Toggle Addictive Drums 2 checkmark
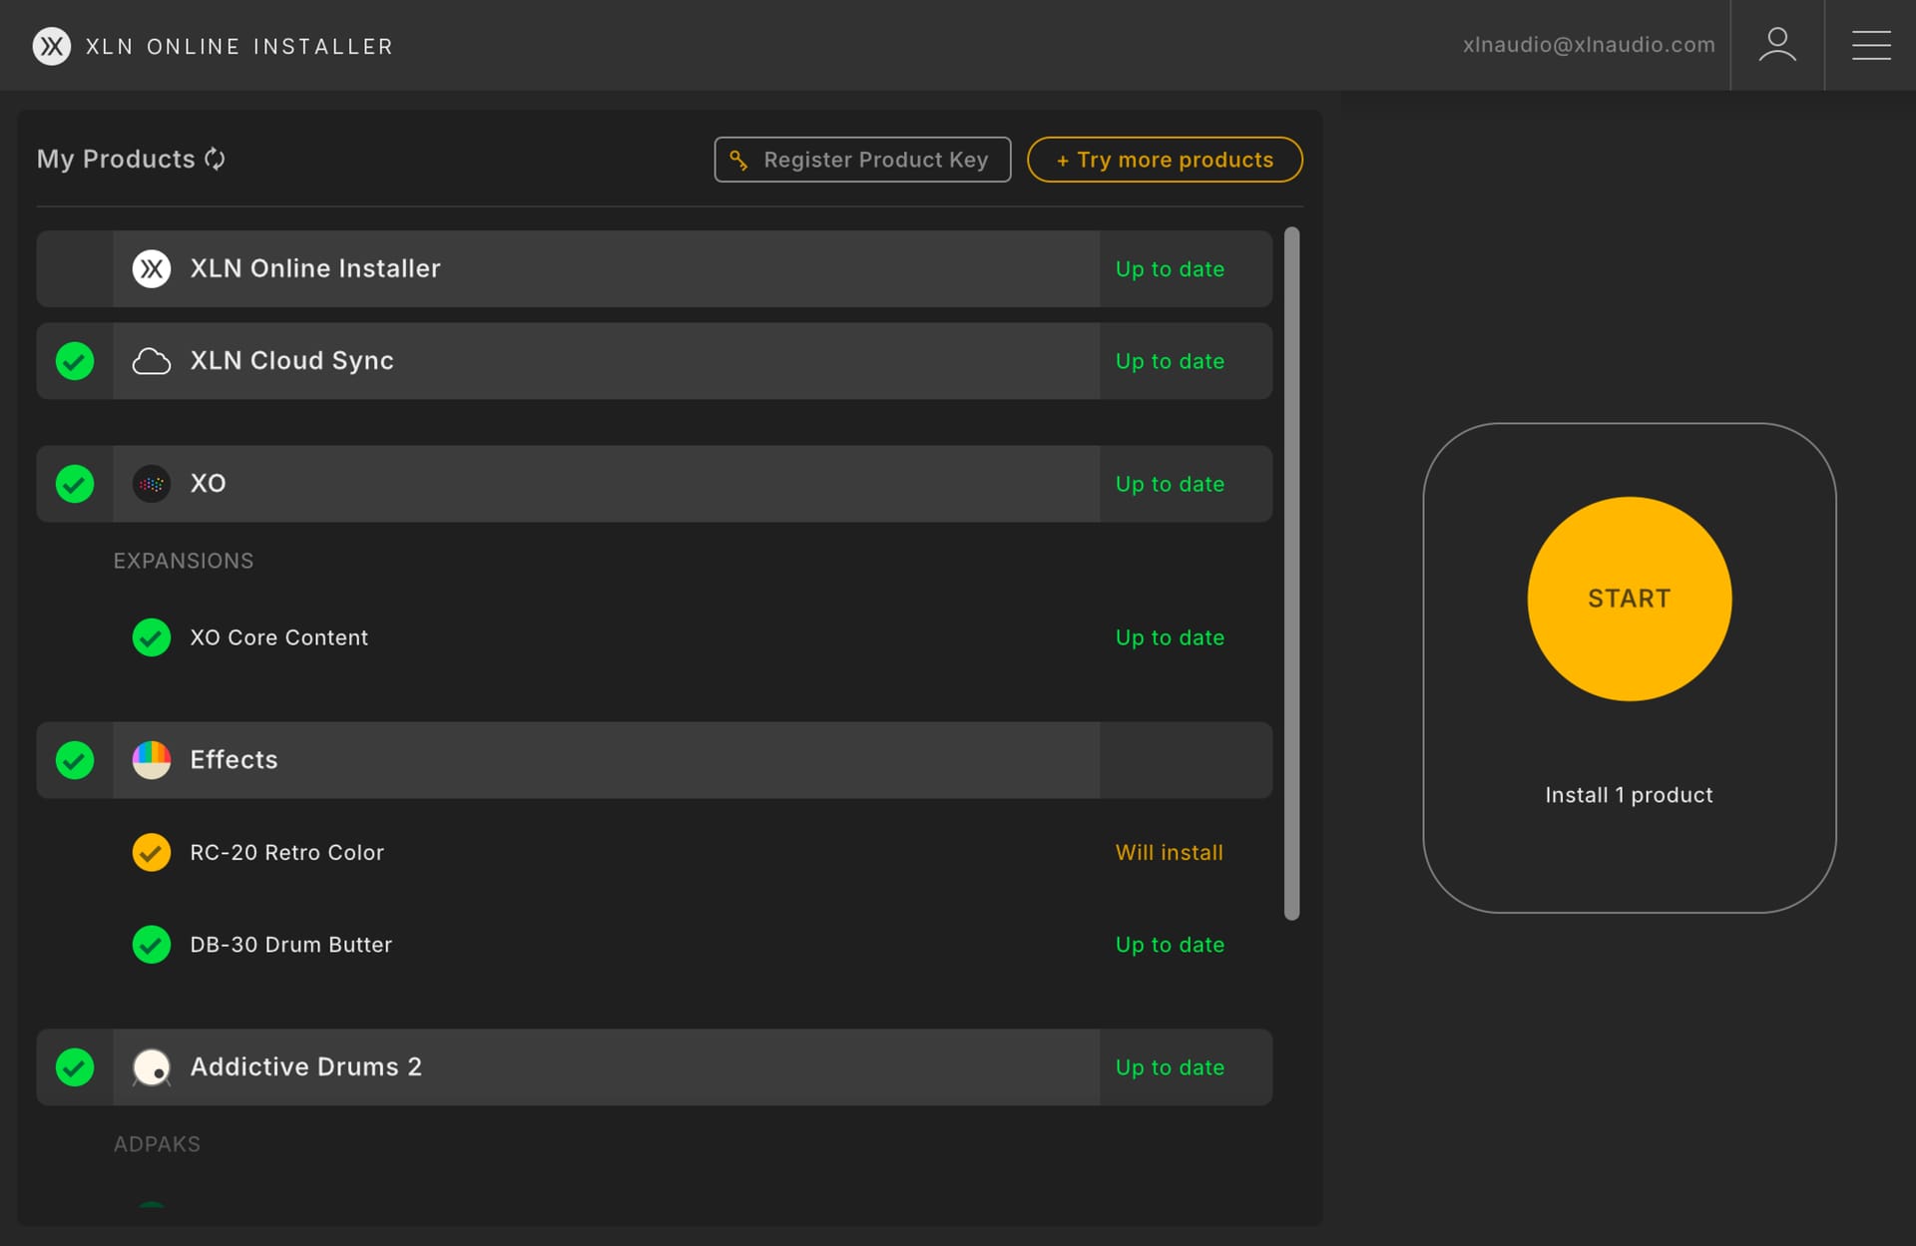The width and height of the screenshot is (1916, 1246). pos(75,1067)
